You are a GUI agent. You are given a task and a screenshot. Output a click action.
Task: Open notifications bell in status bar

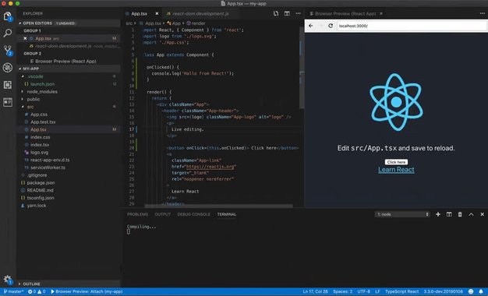tap(481, 291)
